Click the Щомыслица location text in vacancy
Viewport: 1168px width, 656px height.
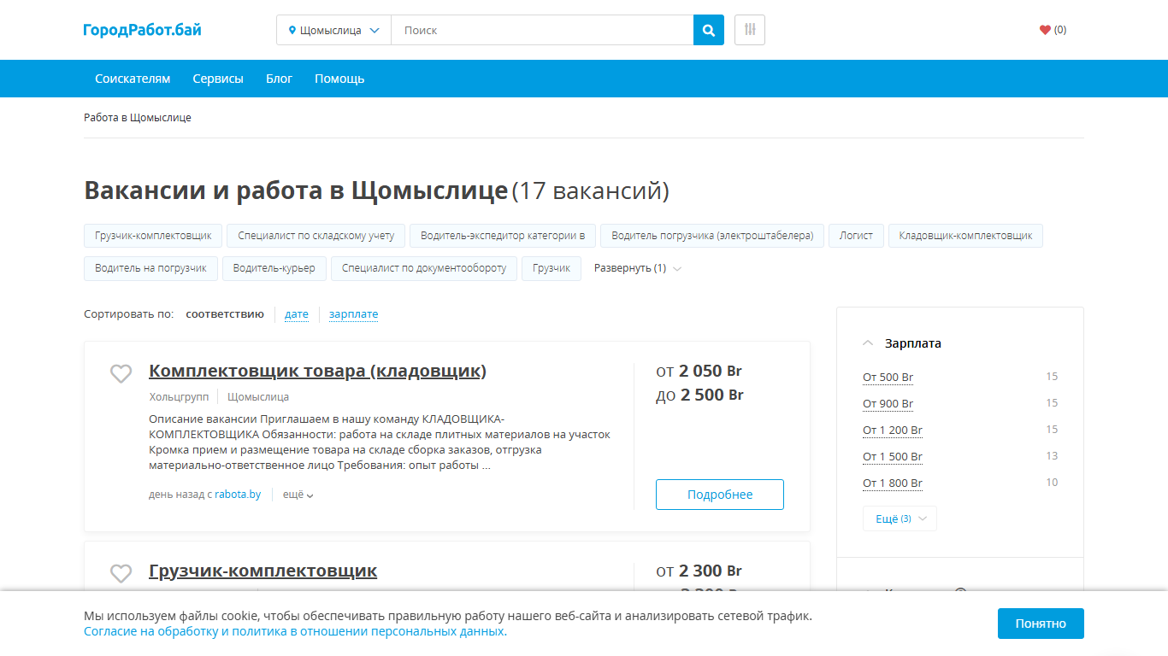(258, 397)
